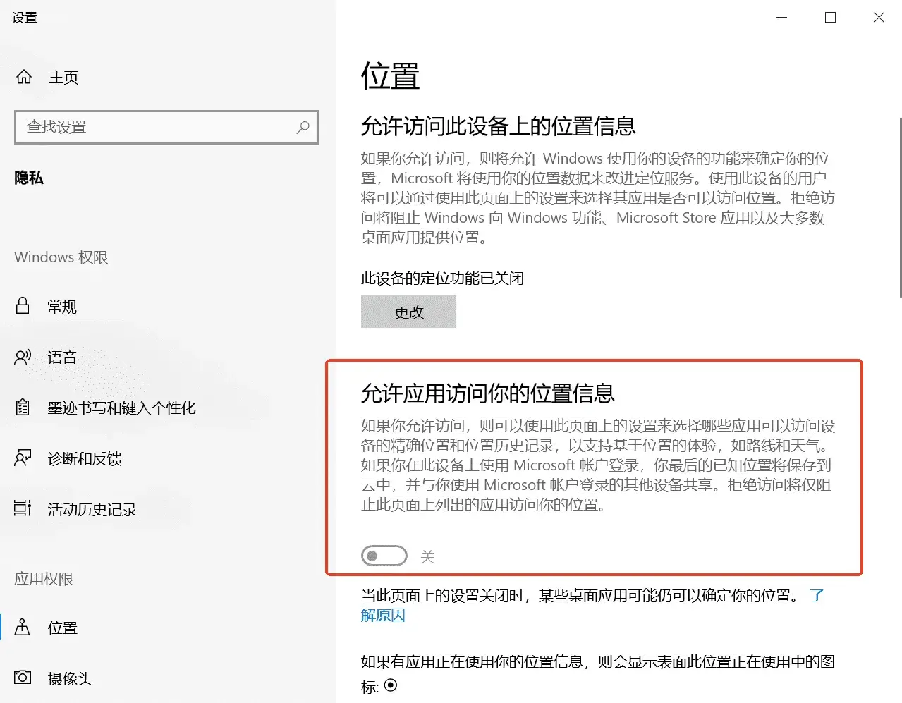The height and width of the screenshot is (703, 902).
Task: Click the 隐私 section title
Action: 29,178
